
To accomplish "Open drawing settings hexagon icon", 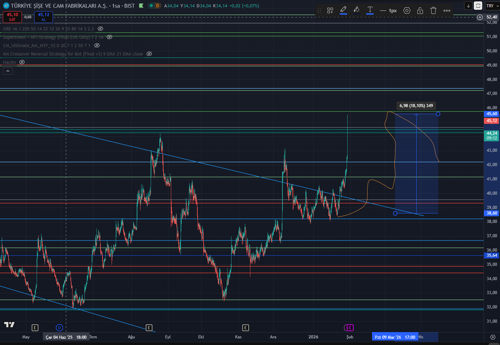I will [407, 10].
